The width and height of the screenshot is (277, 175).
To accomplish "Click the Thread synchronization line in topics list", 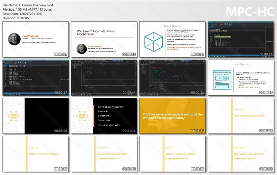I will 110,125.
